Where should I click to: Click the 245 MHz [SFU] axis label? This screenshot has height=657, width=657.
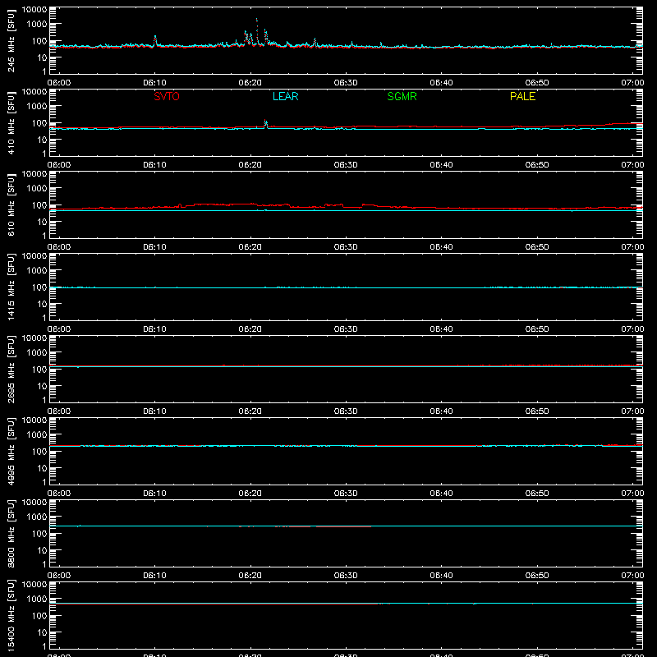[x=11, y=40]
